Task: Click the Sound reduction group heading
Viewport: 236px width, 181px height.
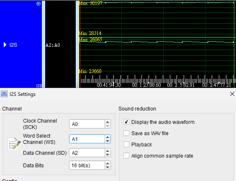Action: point(137,109)
